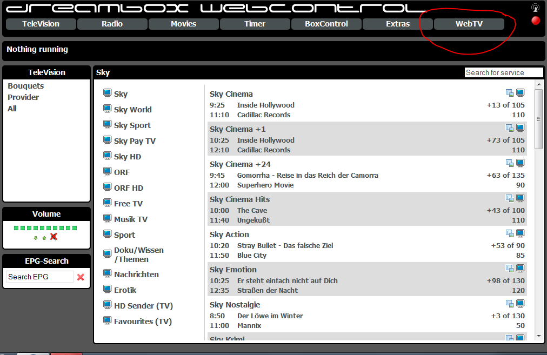Click the stream icon for Sky Emotion
Viewport: 547px width, 355px height.
pyautogui.click(x=520, y=269)
